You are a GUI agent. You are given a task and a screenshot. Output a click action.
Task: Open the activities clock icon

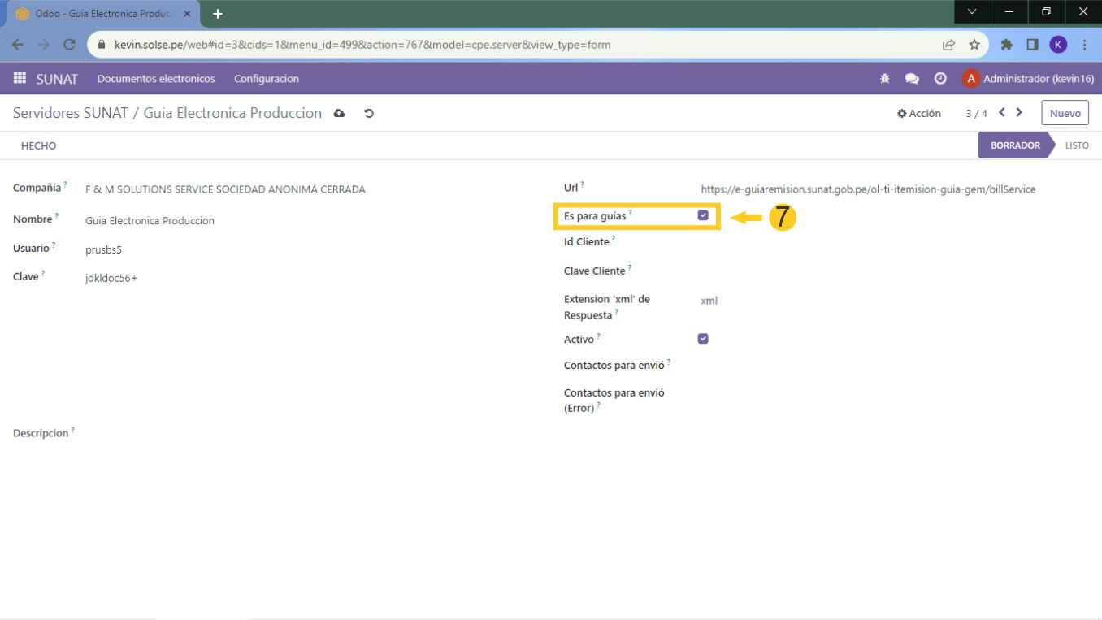940,79
